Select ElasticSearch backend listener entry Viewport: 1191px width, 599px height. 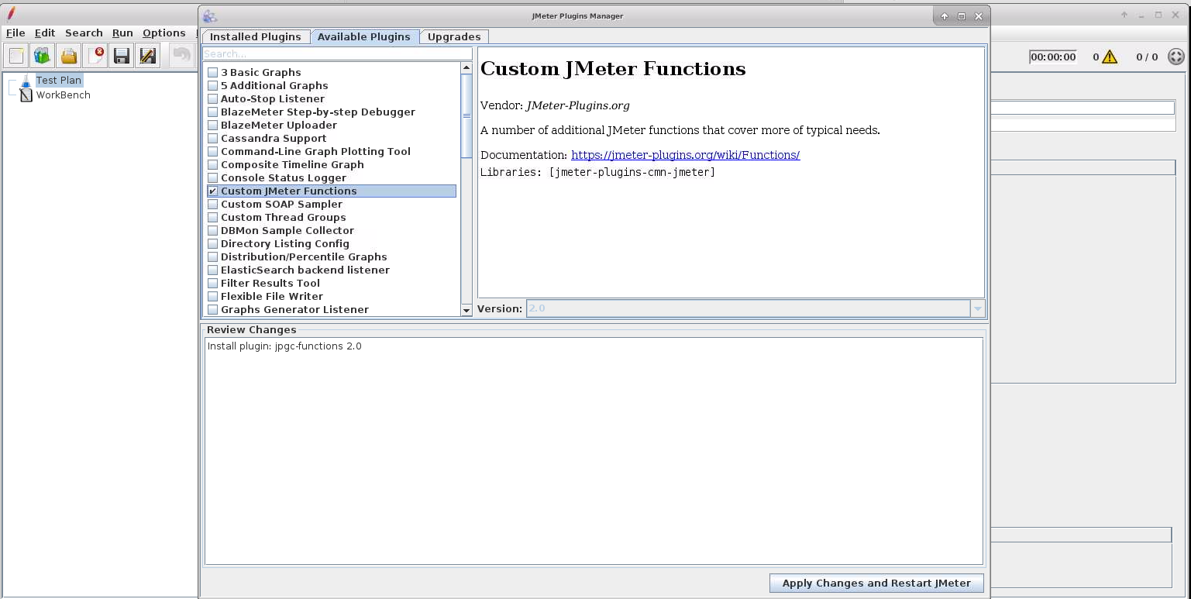(305, 270)
